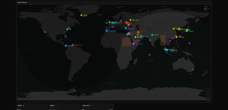The width and height of the screenshot is (228, 110).
Task: Click the purple ring near Florida
Action: point(66,36)
